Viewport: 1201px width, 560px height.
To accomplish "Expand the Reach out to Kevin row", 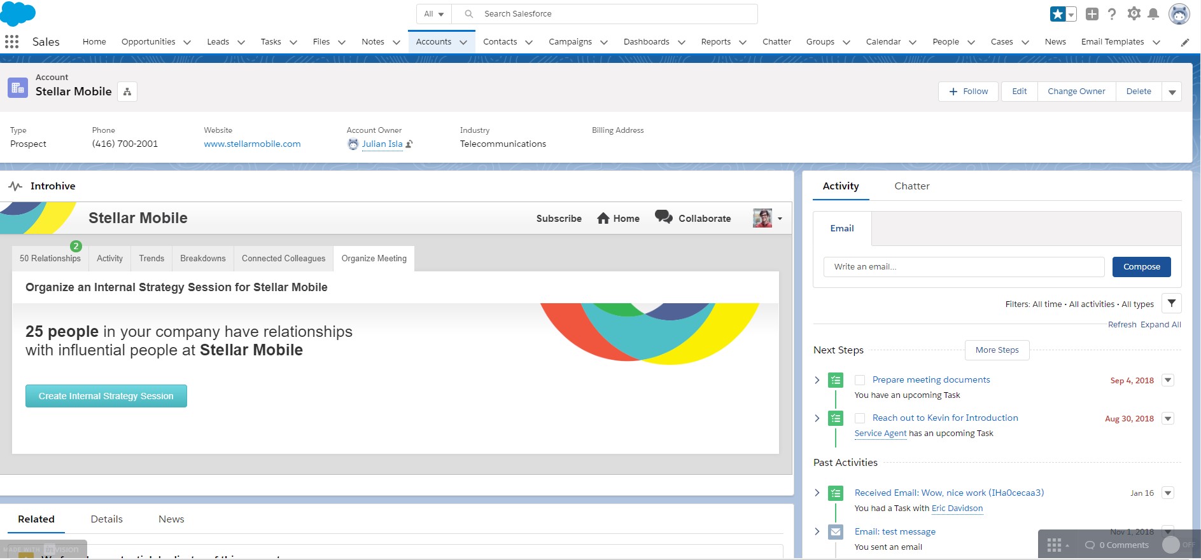I will [x=817, y=418].
